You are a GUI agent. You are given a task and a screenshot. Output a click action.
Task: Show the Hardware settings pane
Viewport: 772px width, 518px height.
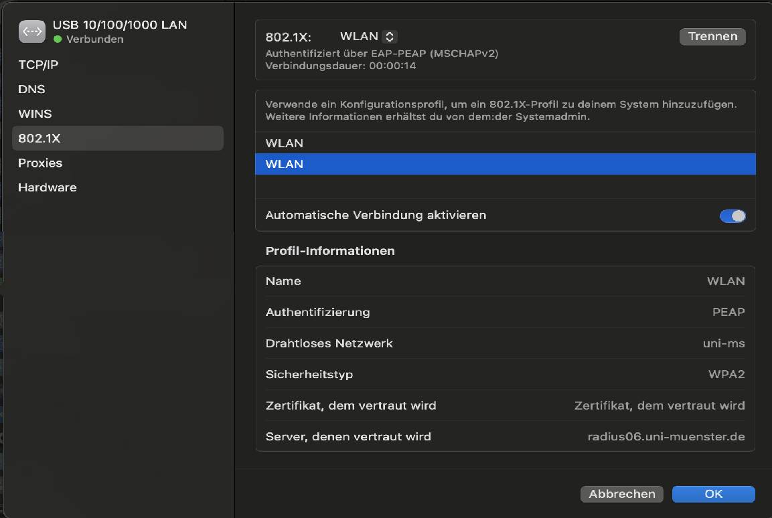(48, 187)
